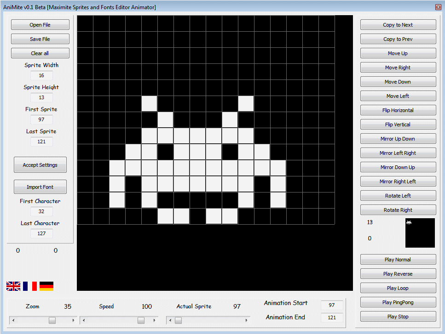The image size is (445, 334).
Task: Select the UK English flag icon
Action: tap(13, 286)
